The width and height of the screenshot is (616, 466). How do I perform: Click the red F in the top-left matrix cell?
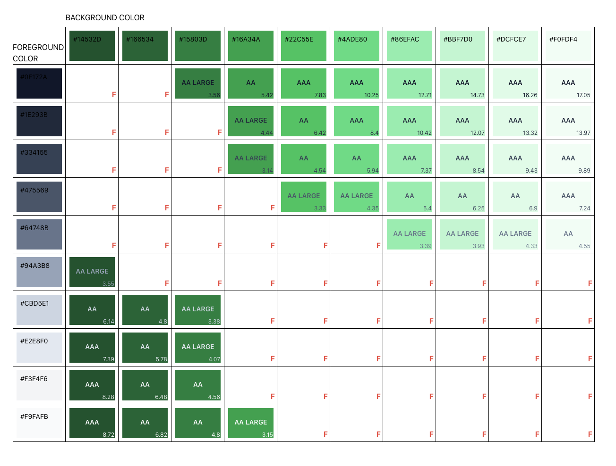point(113,94)
